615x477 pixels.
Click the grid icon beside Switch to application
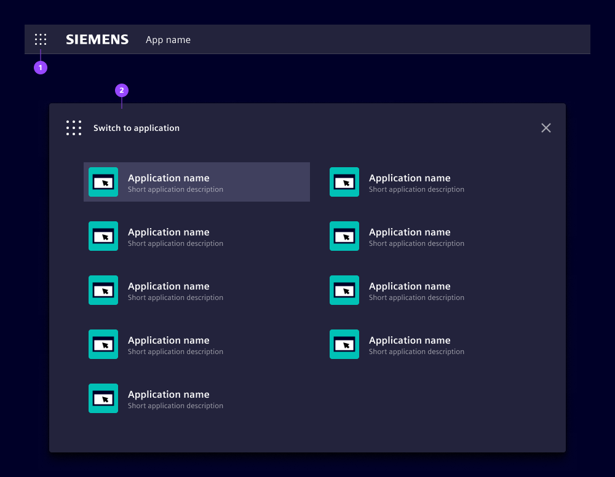click(74, 128)
